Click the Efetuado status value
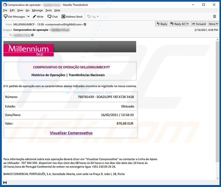The width and height of the screenshot is (221, 187). click(x=128, y=106)
